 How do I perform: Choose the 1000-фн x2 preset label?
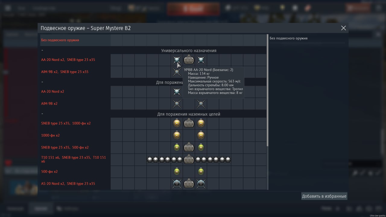pos(51,136)
